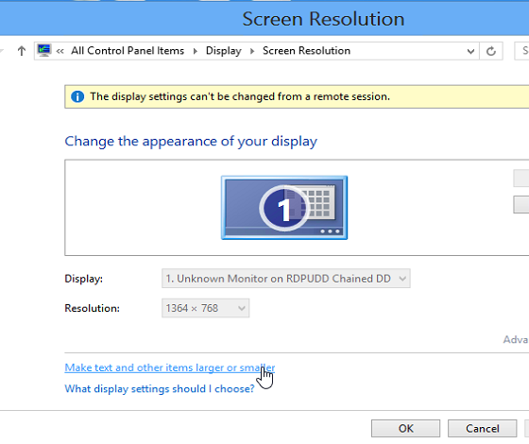Click the Cancel button
The width and height of the screenshot is (529, 444).
click(x=482, y=429)
